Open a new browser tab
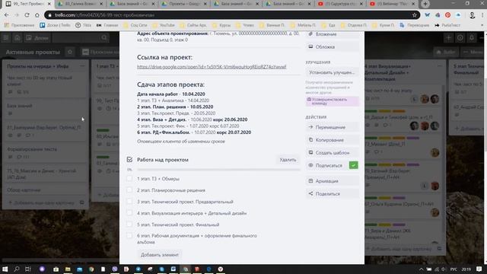487x274 pixels. 425,4
